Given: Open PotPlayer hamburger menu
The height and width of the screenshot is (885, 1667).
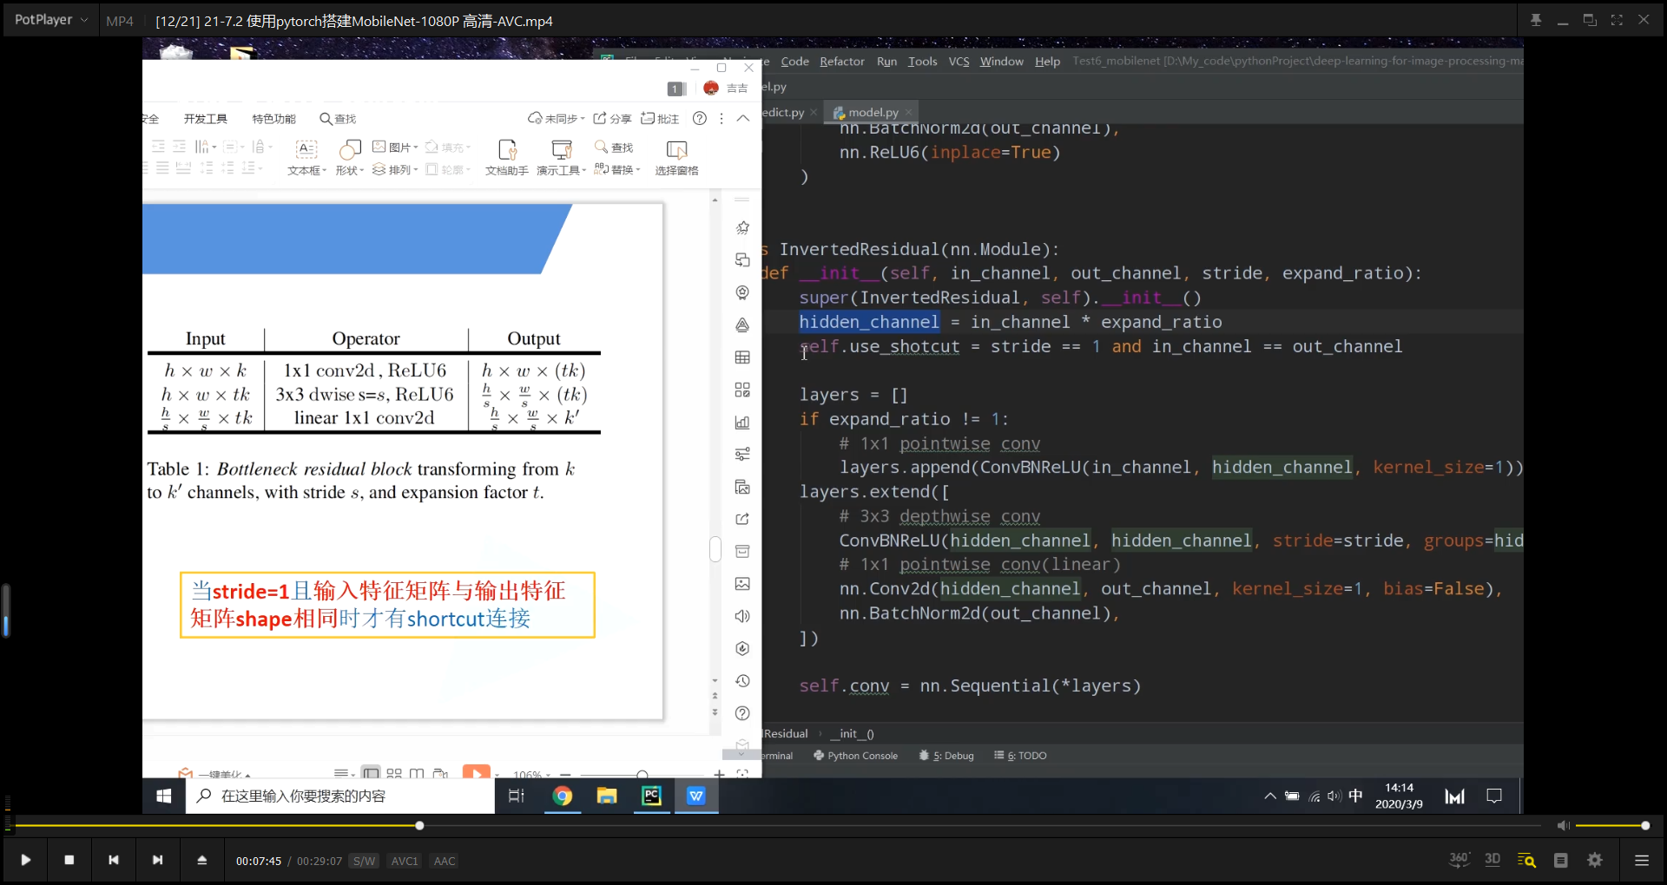Looking at the screenshot, I should 1641,860.
